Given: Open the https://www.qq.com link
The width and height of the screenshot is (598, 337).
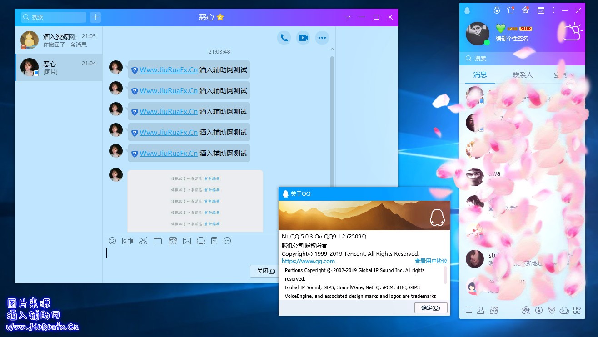Looking at the screenshot, I should [x=308, y=261].
